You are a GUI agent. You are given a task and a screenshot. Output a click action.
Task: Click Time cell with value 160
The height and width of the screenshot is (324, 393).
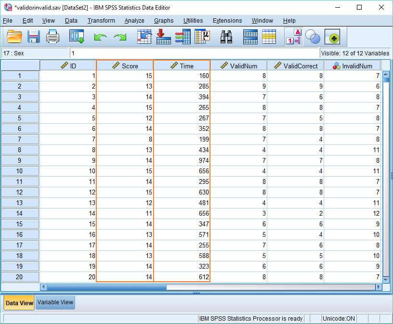coord(182,76)
